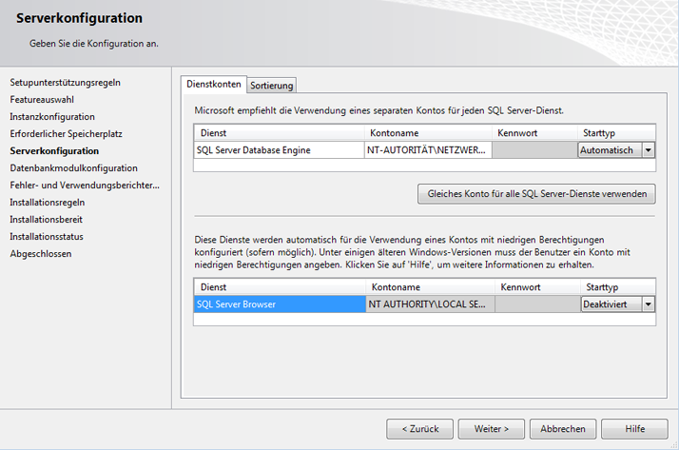Click Kennwort field for Database Engine

[x=534, y=150]
